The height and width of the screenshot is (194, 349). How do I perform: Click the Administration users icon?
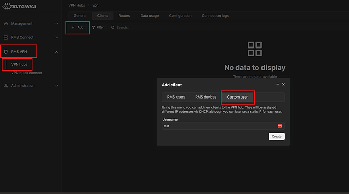(x=6, y=86)
